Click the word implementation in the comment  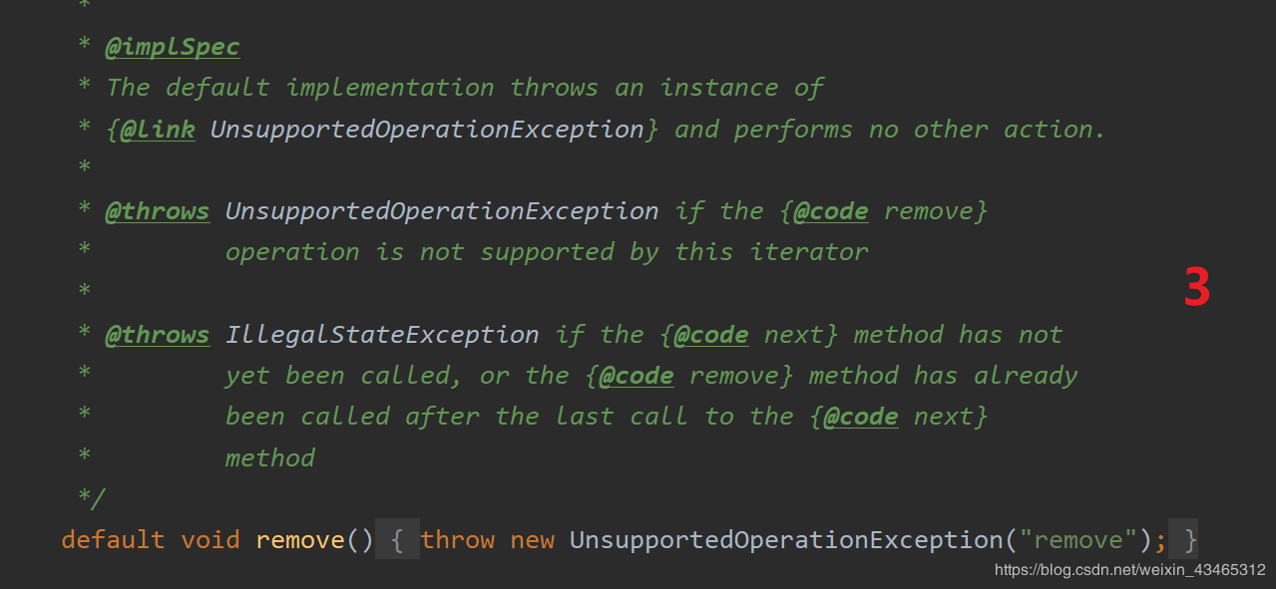click(x=389, y=88)
